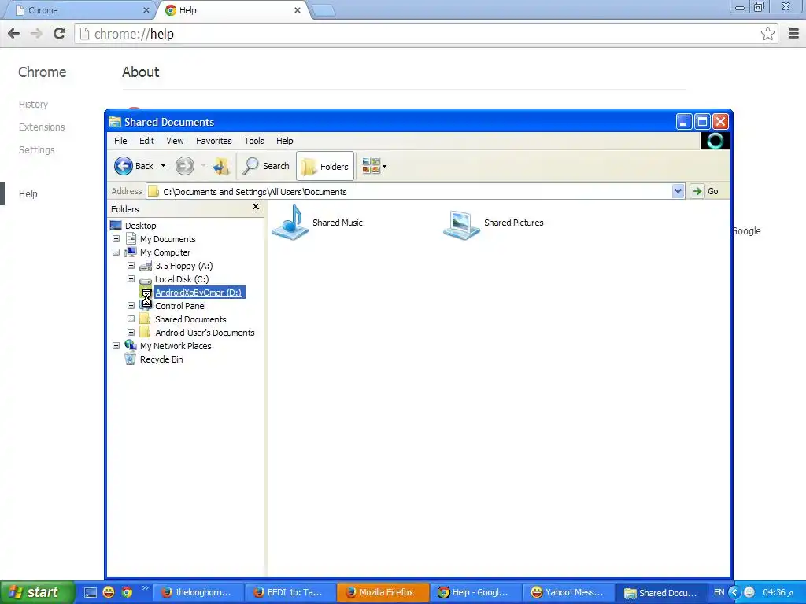806x604 pixels.
Task: Click the Windows Start button
Action: point(36,592)
